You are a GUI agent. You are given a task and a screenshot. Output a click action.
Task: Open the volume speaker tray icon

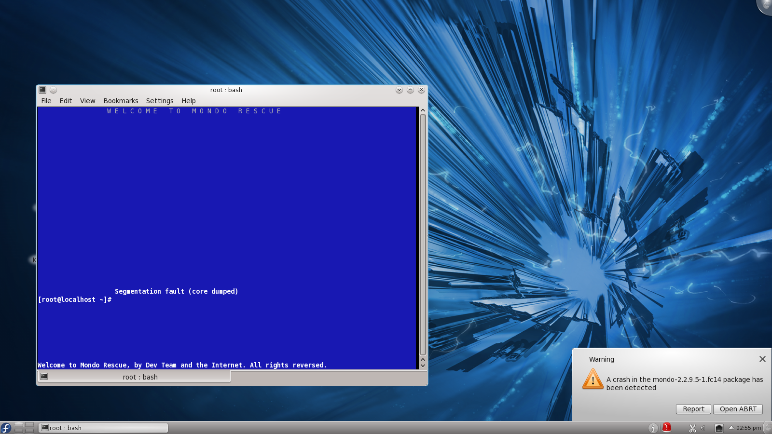703,428
